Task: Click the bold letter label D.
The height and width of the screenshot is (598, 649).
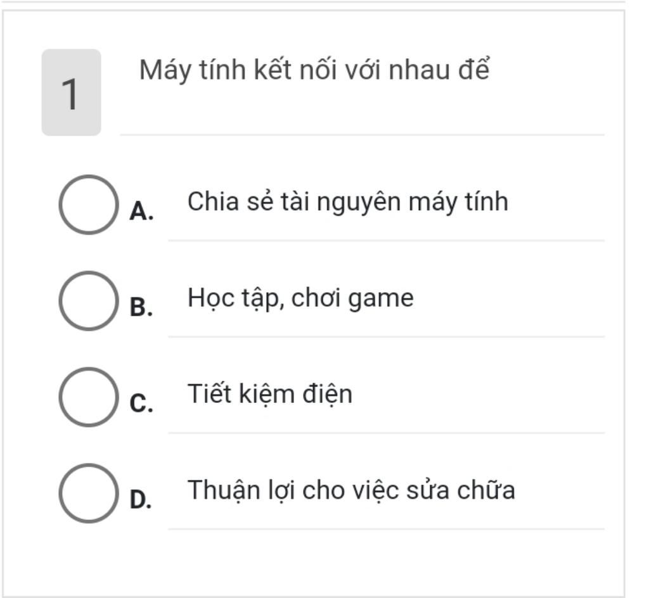Action: (141, 500)
